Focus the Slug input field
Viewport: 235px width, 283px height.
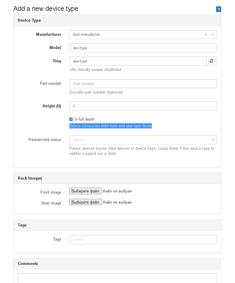(x=138, y=61)
